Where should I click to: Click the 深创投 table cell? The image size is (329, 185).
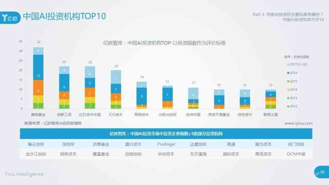[69, 144]
